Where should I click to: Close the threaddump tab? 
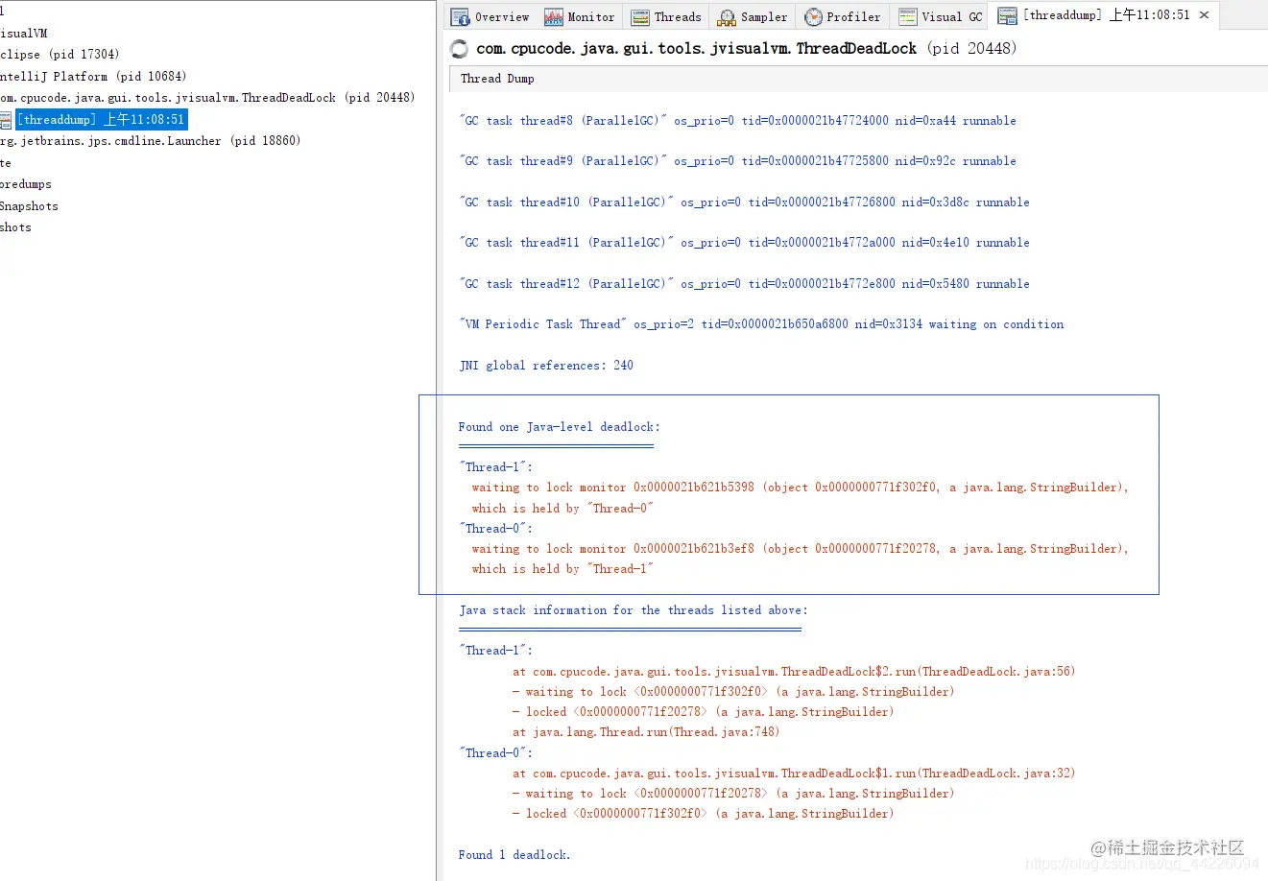click(1204, 15)
